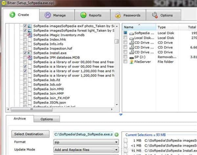Image resolution: width=197 pixels, height=155 pixels.
Task: Check the Softpedia Index.hhk checkbox
Action: pos(26,39)
